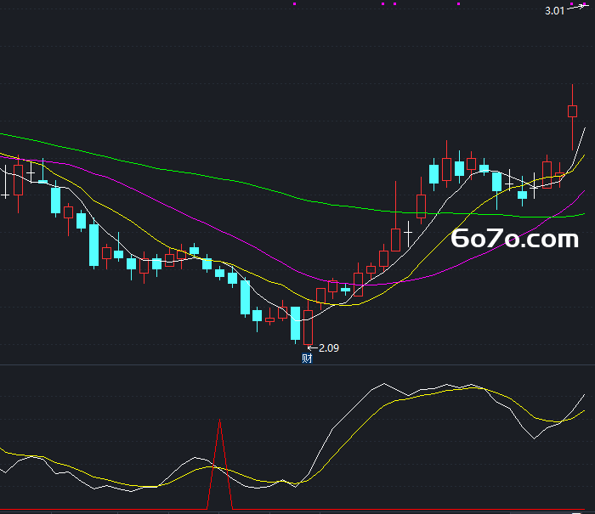Click the red spike peak in indicator panel

click(219, 421)
